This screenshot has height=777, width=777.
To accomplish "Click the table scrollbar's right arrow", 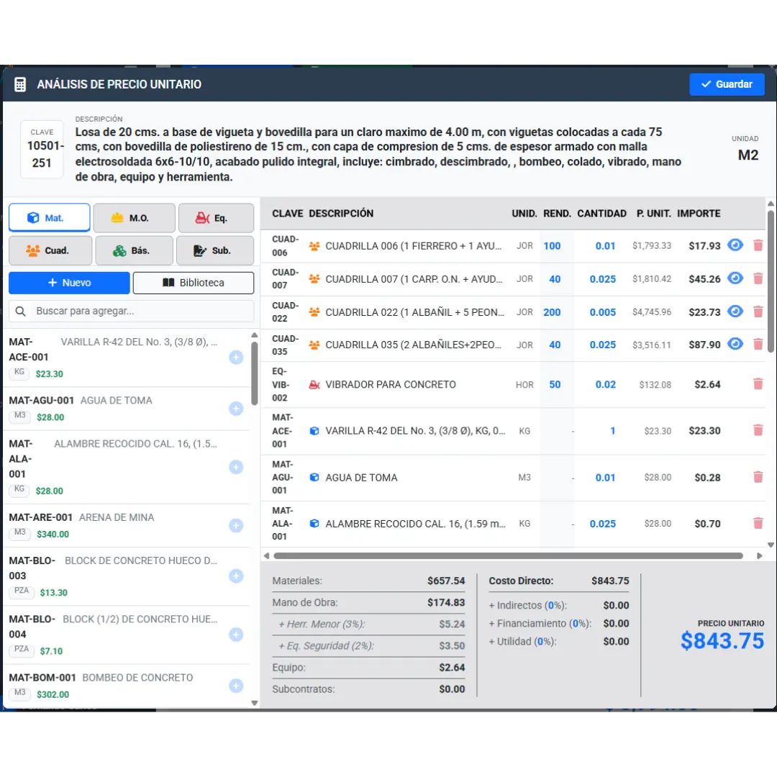I will [x=759, y=555].
